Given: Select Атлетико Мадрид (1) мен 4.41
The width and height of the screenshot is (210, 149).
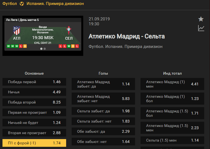Looking at the screenshot, I should point(172,84).
